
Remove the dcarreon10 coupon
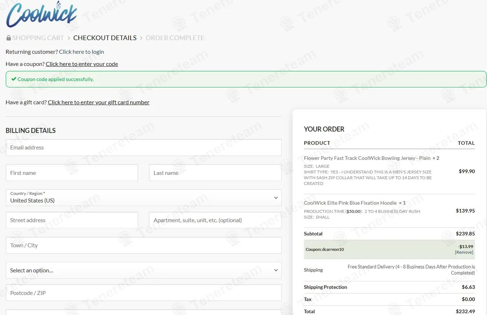(464, 252)
